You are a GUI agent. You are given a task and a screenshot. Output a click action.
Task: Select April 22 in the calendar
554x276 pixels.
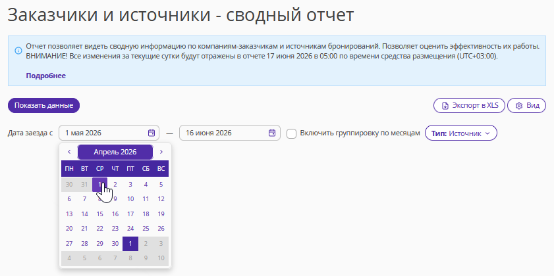tap(99, 229)
